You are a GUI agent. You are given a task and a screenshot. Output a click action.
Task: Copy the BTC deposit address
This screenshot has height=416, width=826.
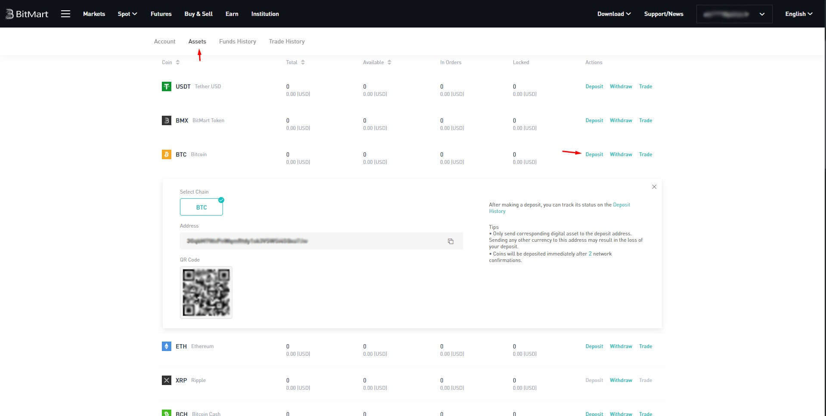(x=450, y=241)
